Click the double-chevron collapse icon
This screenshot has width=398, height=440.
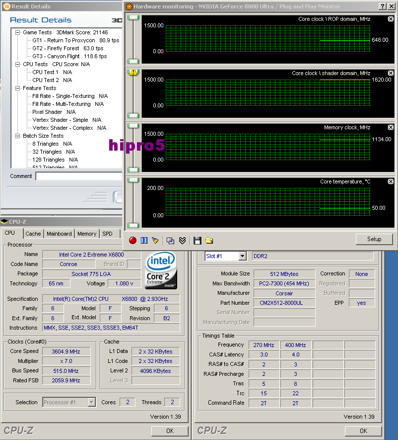pos(182,240)
